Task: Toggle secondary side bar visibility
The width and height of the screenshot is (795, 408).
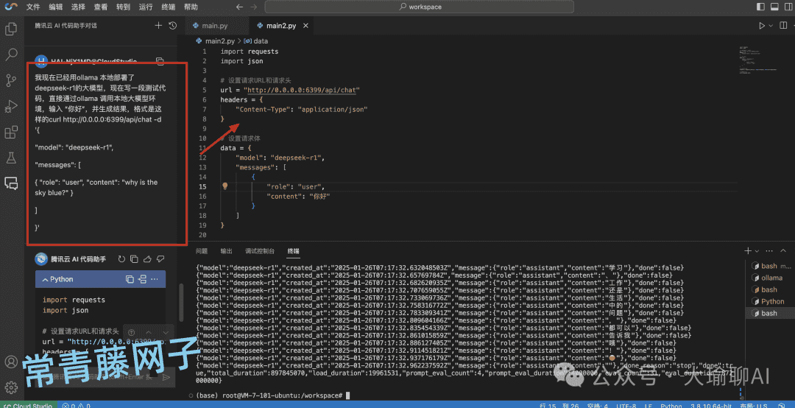Action: (789, 7)
